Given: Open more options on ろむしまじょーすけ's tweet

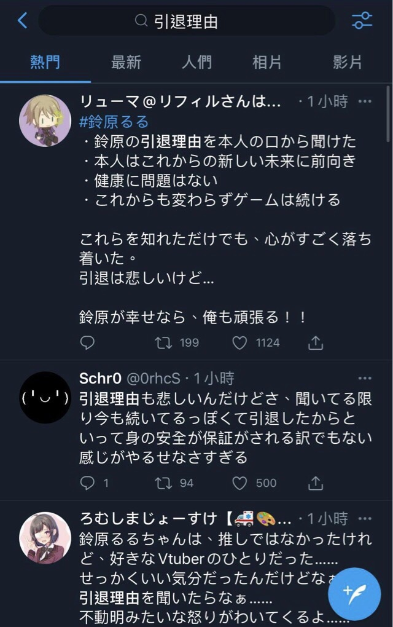Looking at the screenshot, I should [365, 518].
